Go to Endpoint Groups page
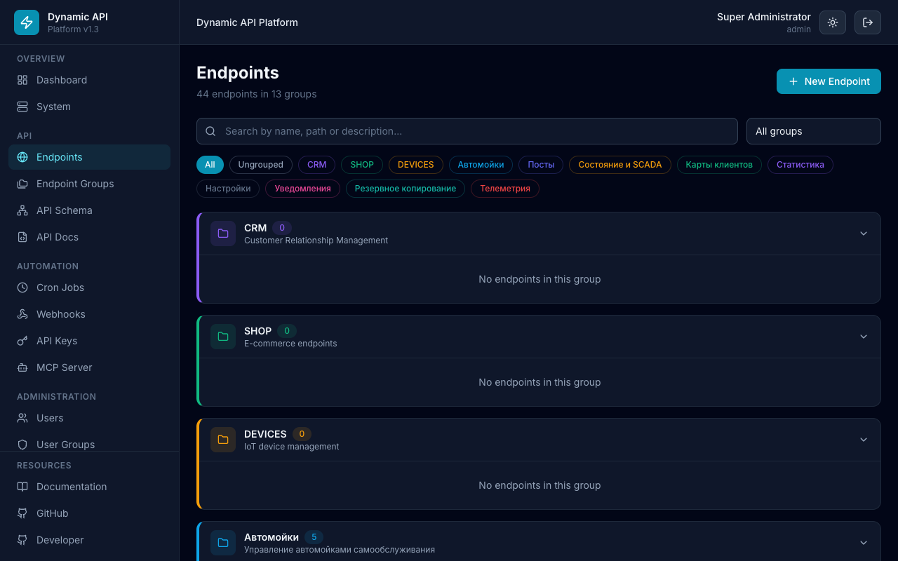Screen dimensions: 898x561 tap(89, 184)
